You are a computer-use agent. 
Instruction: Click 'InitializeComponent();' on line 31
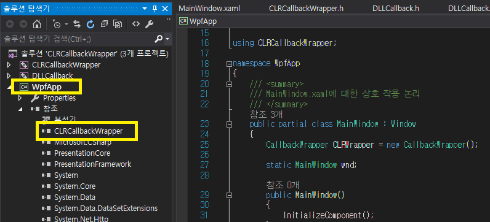tap(329, 215)
